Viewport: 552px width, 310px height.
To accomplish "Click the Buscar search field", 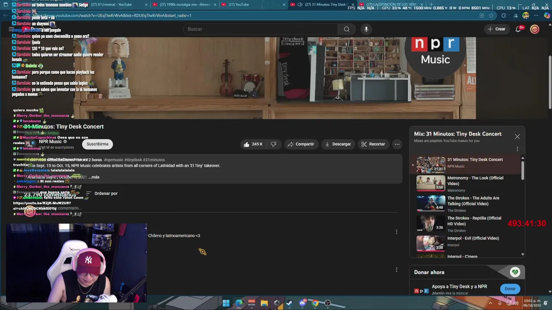I will [x=261, y=29].
